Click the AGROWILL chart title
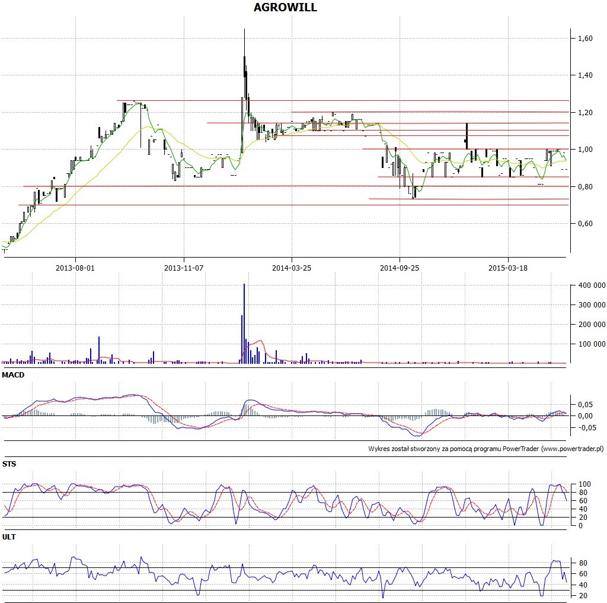Viewport: 607px width, 603px height. click(x=285, y=7)
